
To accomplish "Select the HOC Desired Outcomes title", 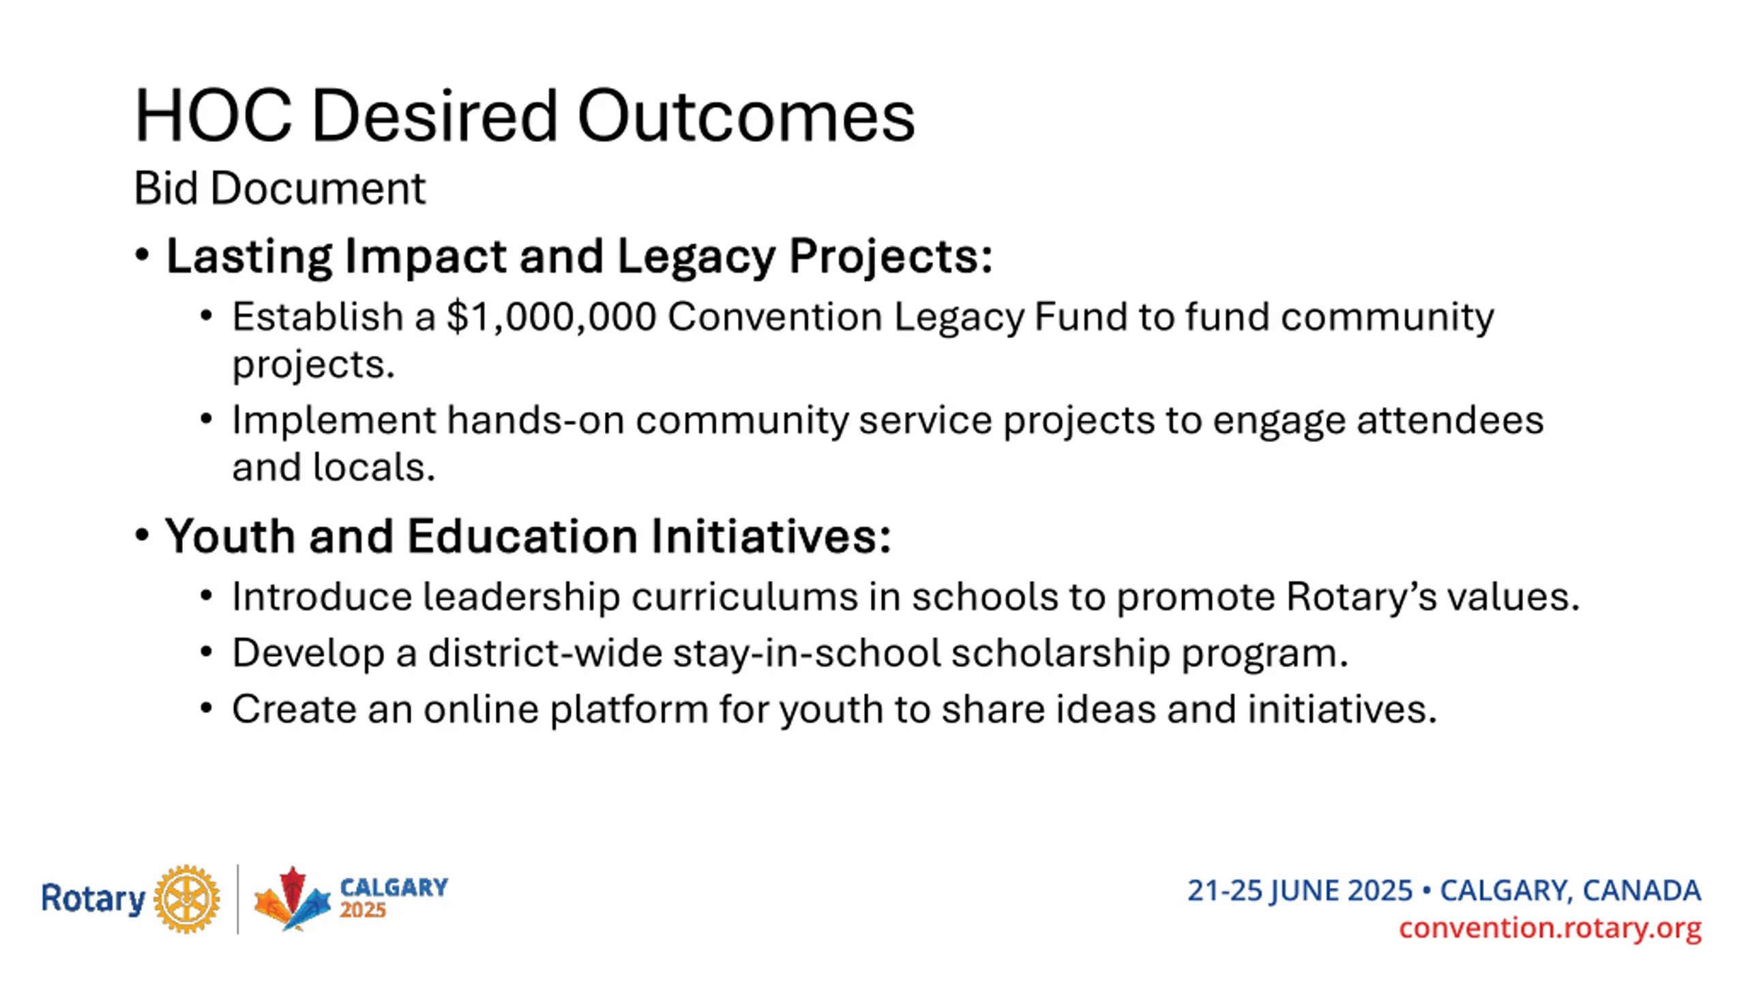I will 524,116.
